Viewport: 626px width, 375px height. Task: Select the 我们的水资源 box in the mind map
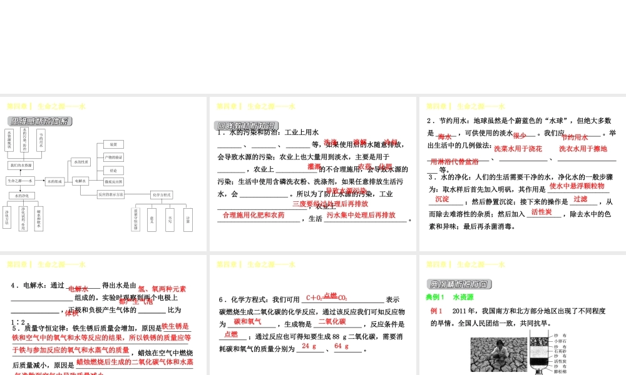click(x=21, y=165)
